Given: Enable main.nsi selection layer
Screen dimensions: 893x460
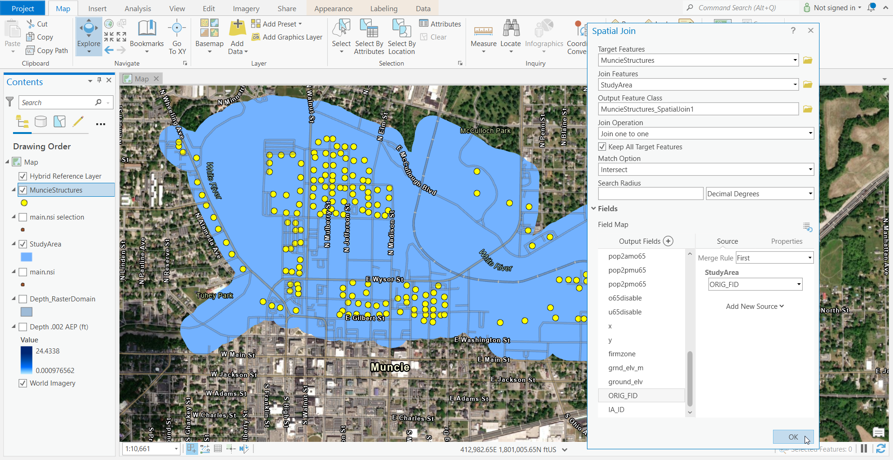Looking at the screenshot, I should click(23, 217).
